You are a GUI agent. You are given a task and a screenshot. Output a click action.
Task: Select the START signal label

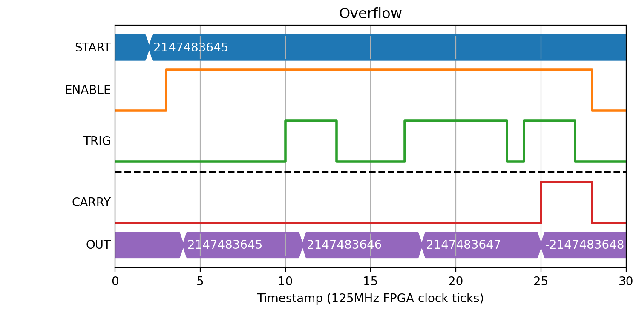[92, 48]
